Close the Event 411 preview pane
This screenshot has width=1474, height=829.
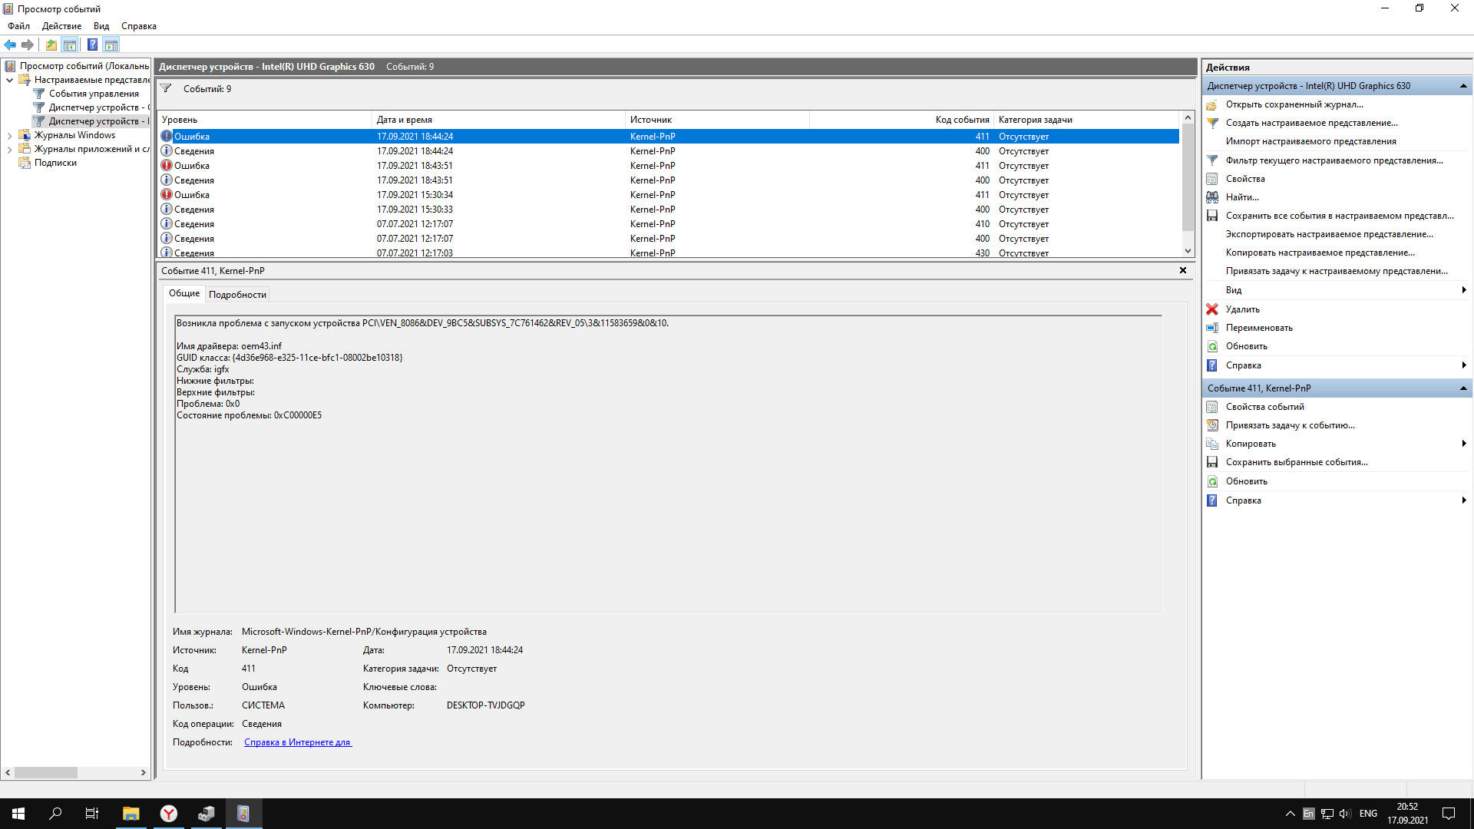coord(1183,270)
